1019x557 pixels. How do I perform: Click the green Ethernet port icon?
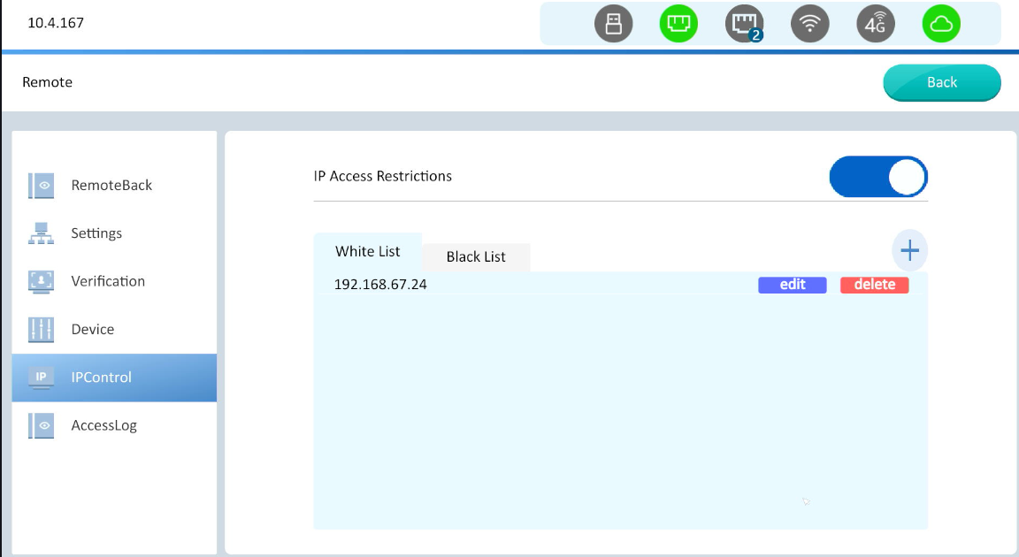[678, 25]
